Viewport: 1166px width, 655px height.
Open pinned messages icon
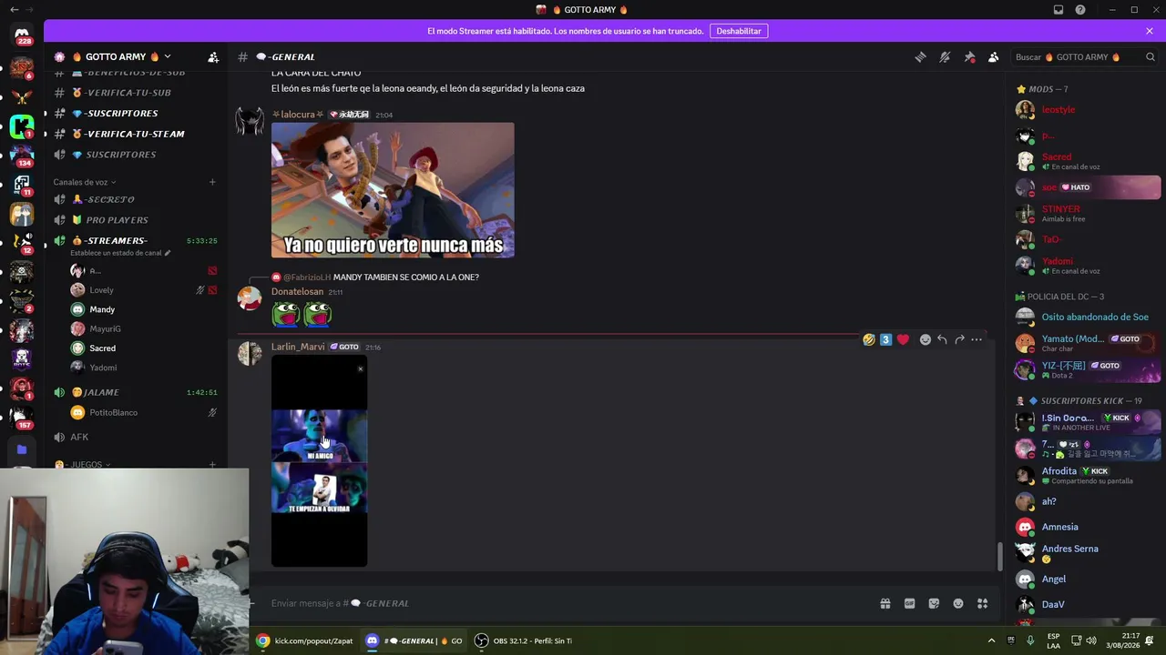pos(969,56)
